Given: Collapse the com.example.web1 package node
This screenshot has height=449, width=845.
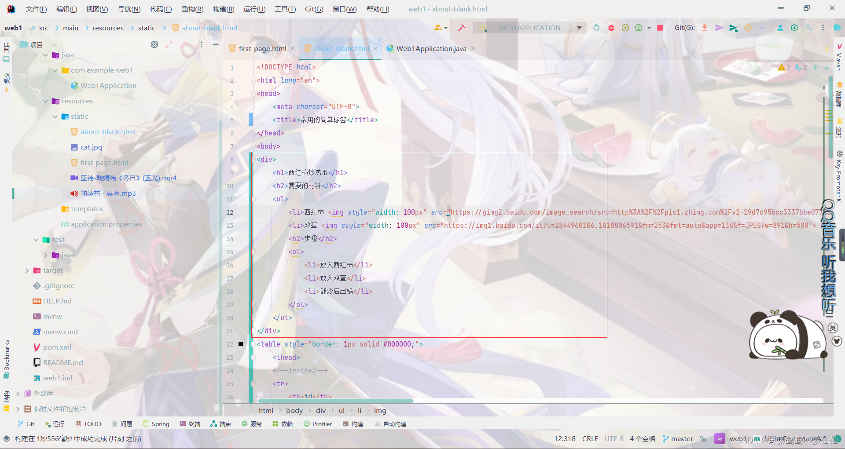Looking at the screenshot, I should click(55, 70).
